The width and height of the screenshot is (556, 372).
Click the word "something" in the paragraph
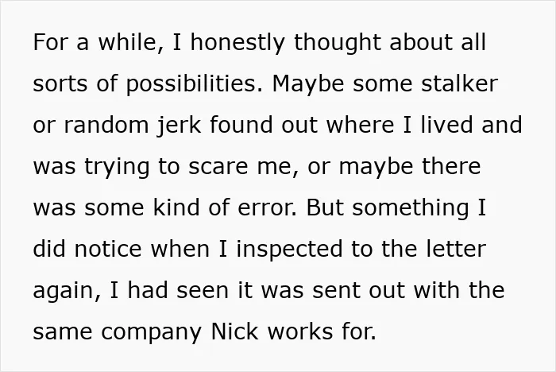411,208
